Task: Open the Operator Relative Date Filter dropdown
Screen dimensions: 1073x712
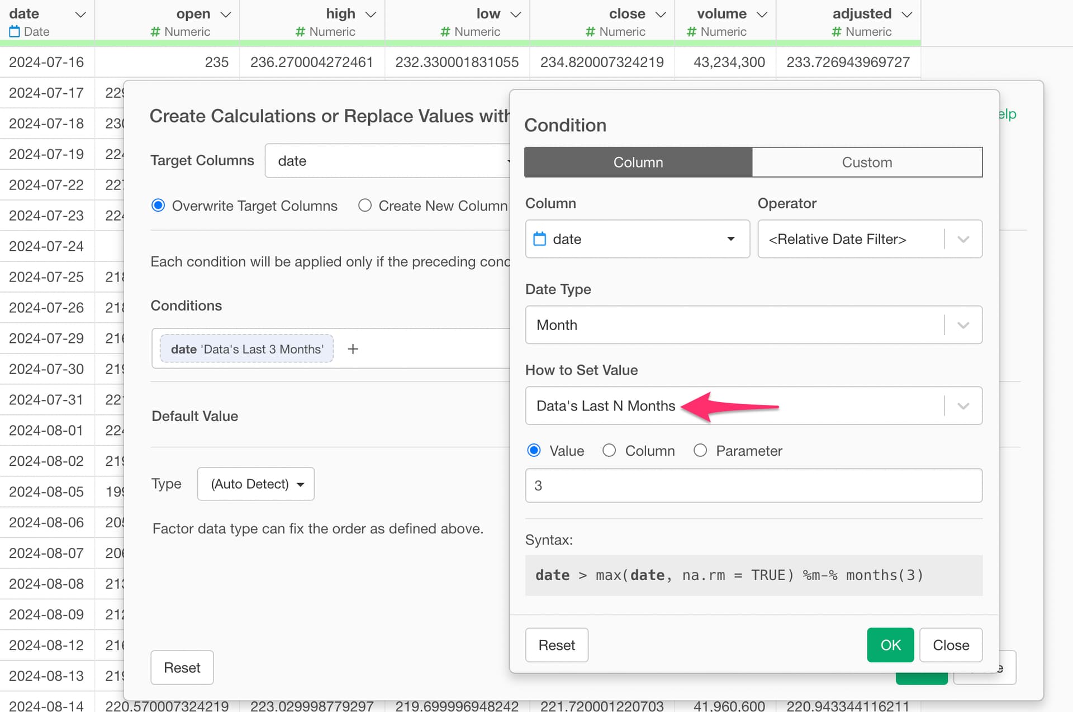Action: click(x=870, y=239)
